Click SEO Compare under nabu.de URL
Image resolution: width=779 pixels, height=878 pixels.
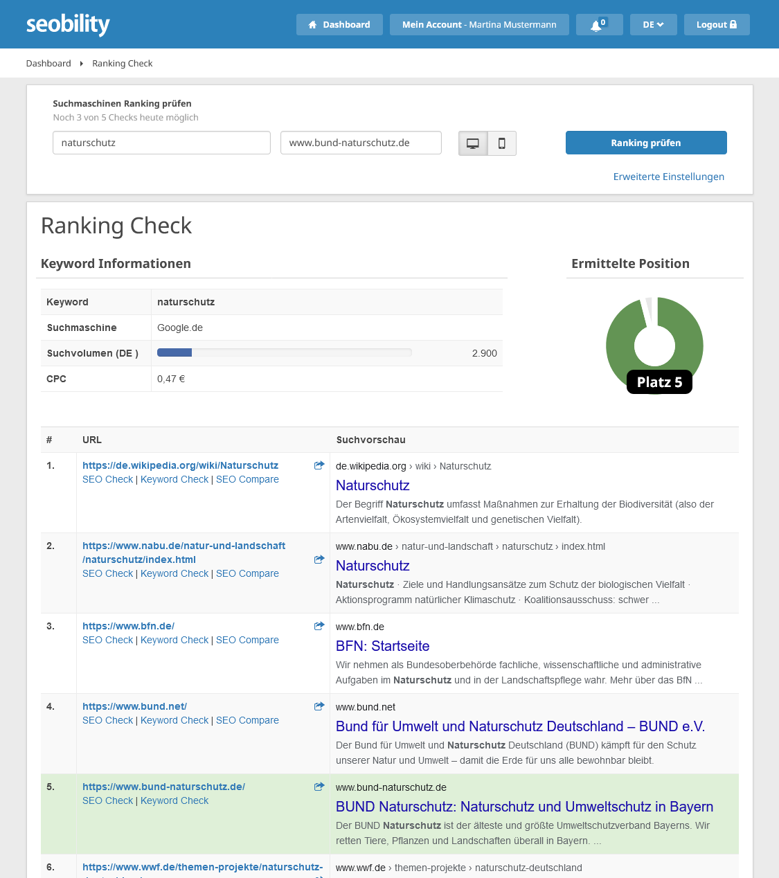[x=247, y=573]
